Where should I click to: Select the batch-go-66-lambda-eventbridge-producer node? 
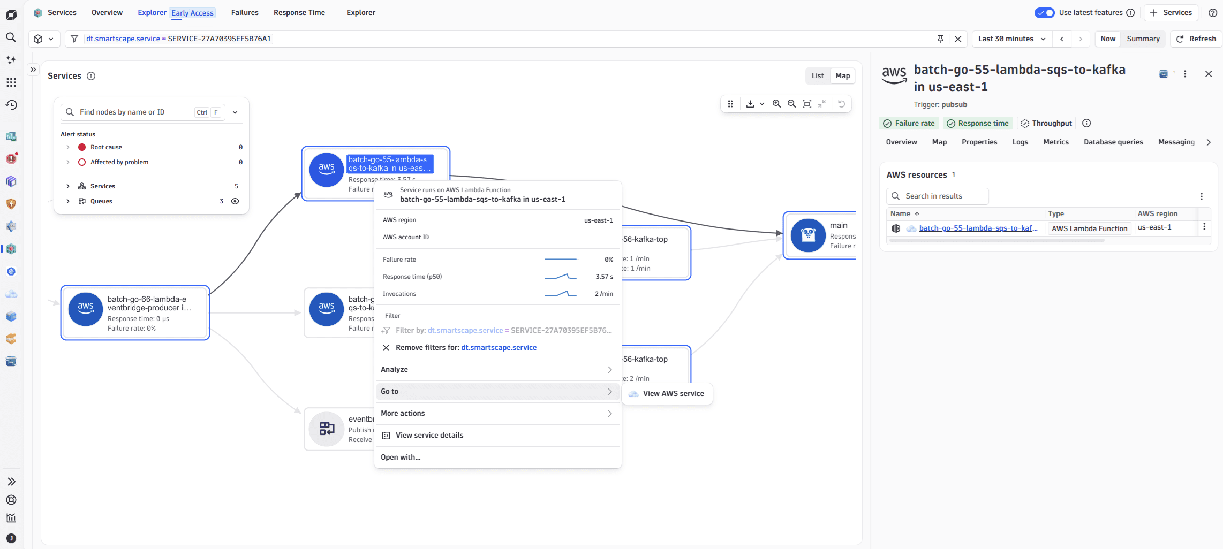click(135, 313)
